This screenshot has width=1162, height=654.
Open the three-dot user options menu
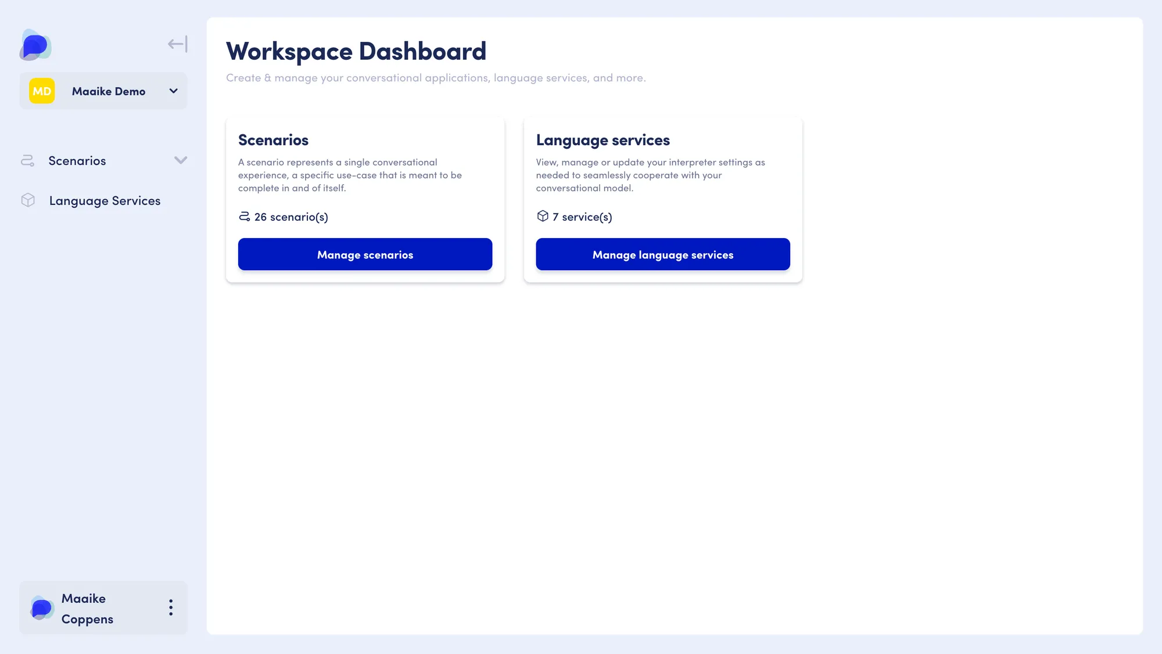pyautogui.click(x=171, y=608)
